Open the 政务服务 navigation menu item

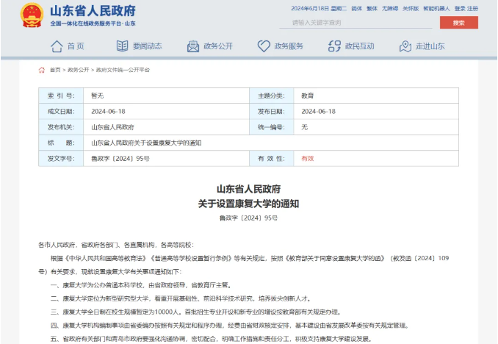[x=289, y=46]
